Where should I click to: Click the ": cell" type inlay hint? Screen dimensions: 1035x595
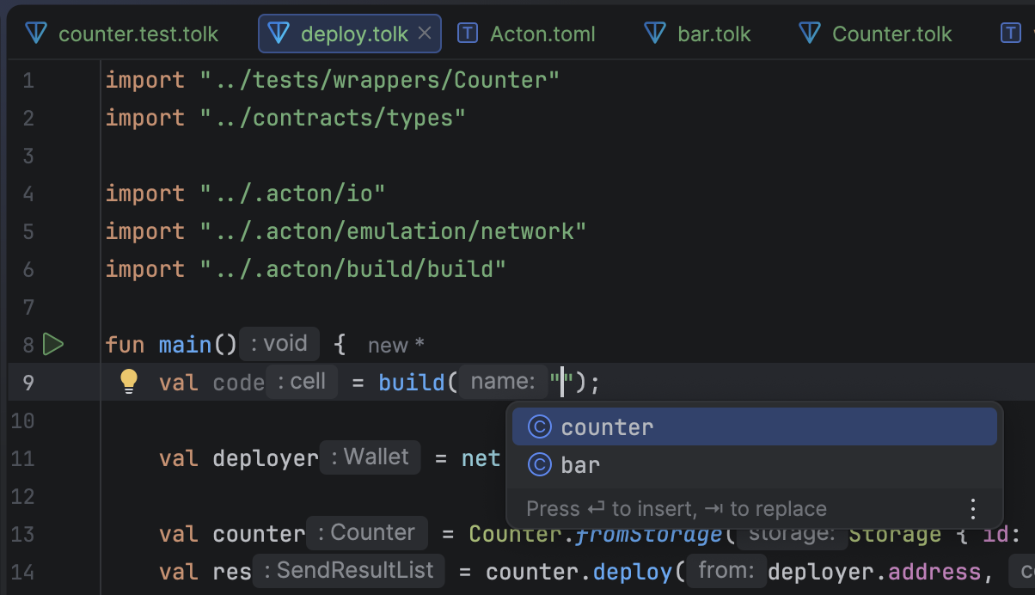(302, 382)
